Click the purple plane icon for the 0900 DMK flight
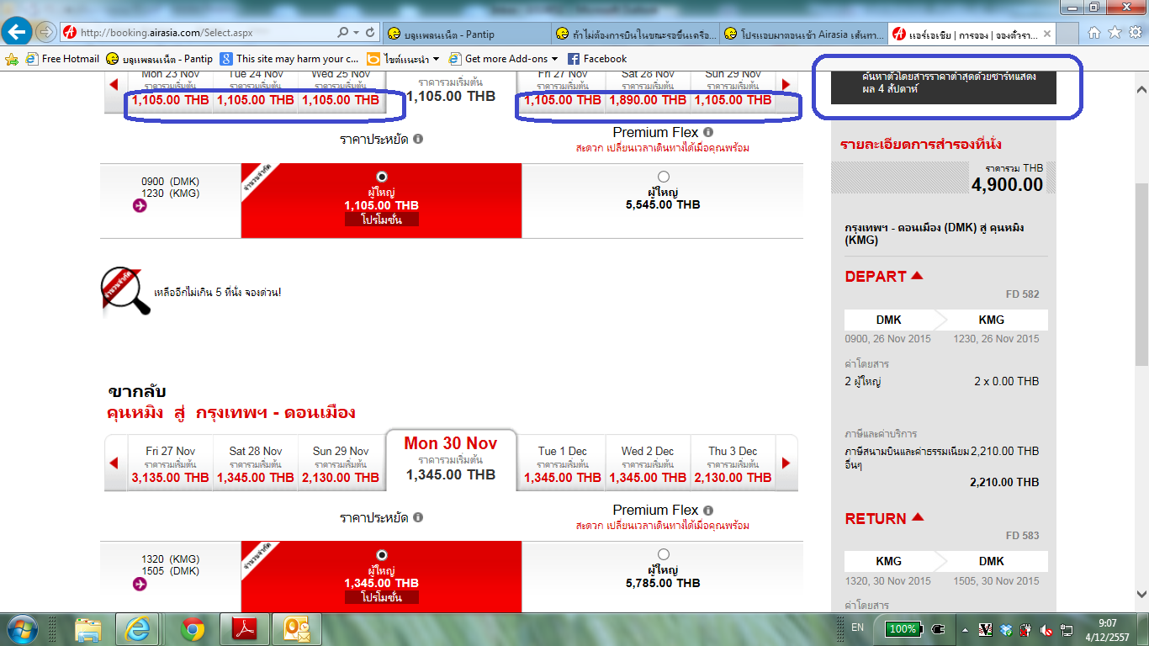1149x646 pixels. tap(140, 205)
